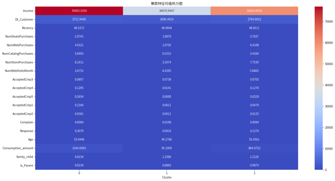Click the NumWebPurchases value 4.9321
Viewport: 335px width, 181px height.
pyautogui.click(x=79, y=45)
